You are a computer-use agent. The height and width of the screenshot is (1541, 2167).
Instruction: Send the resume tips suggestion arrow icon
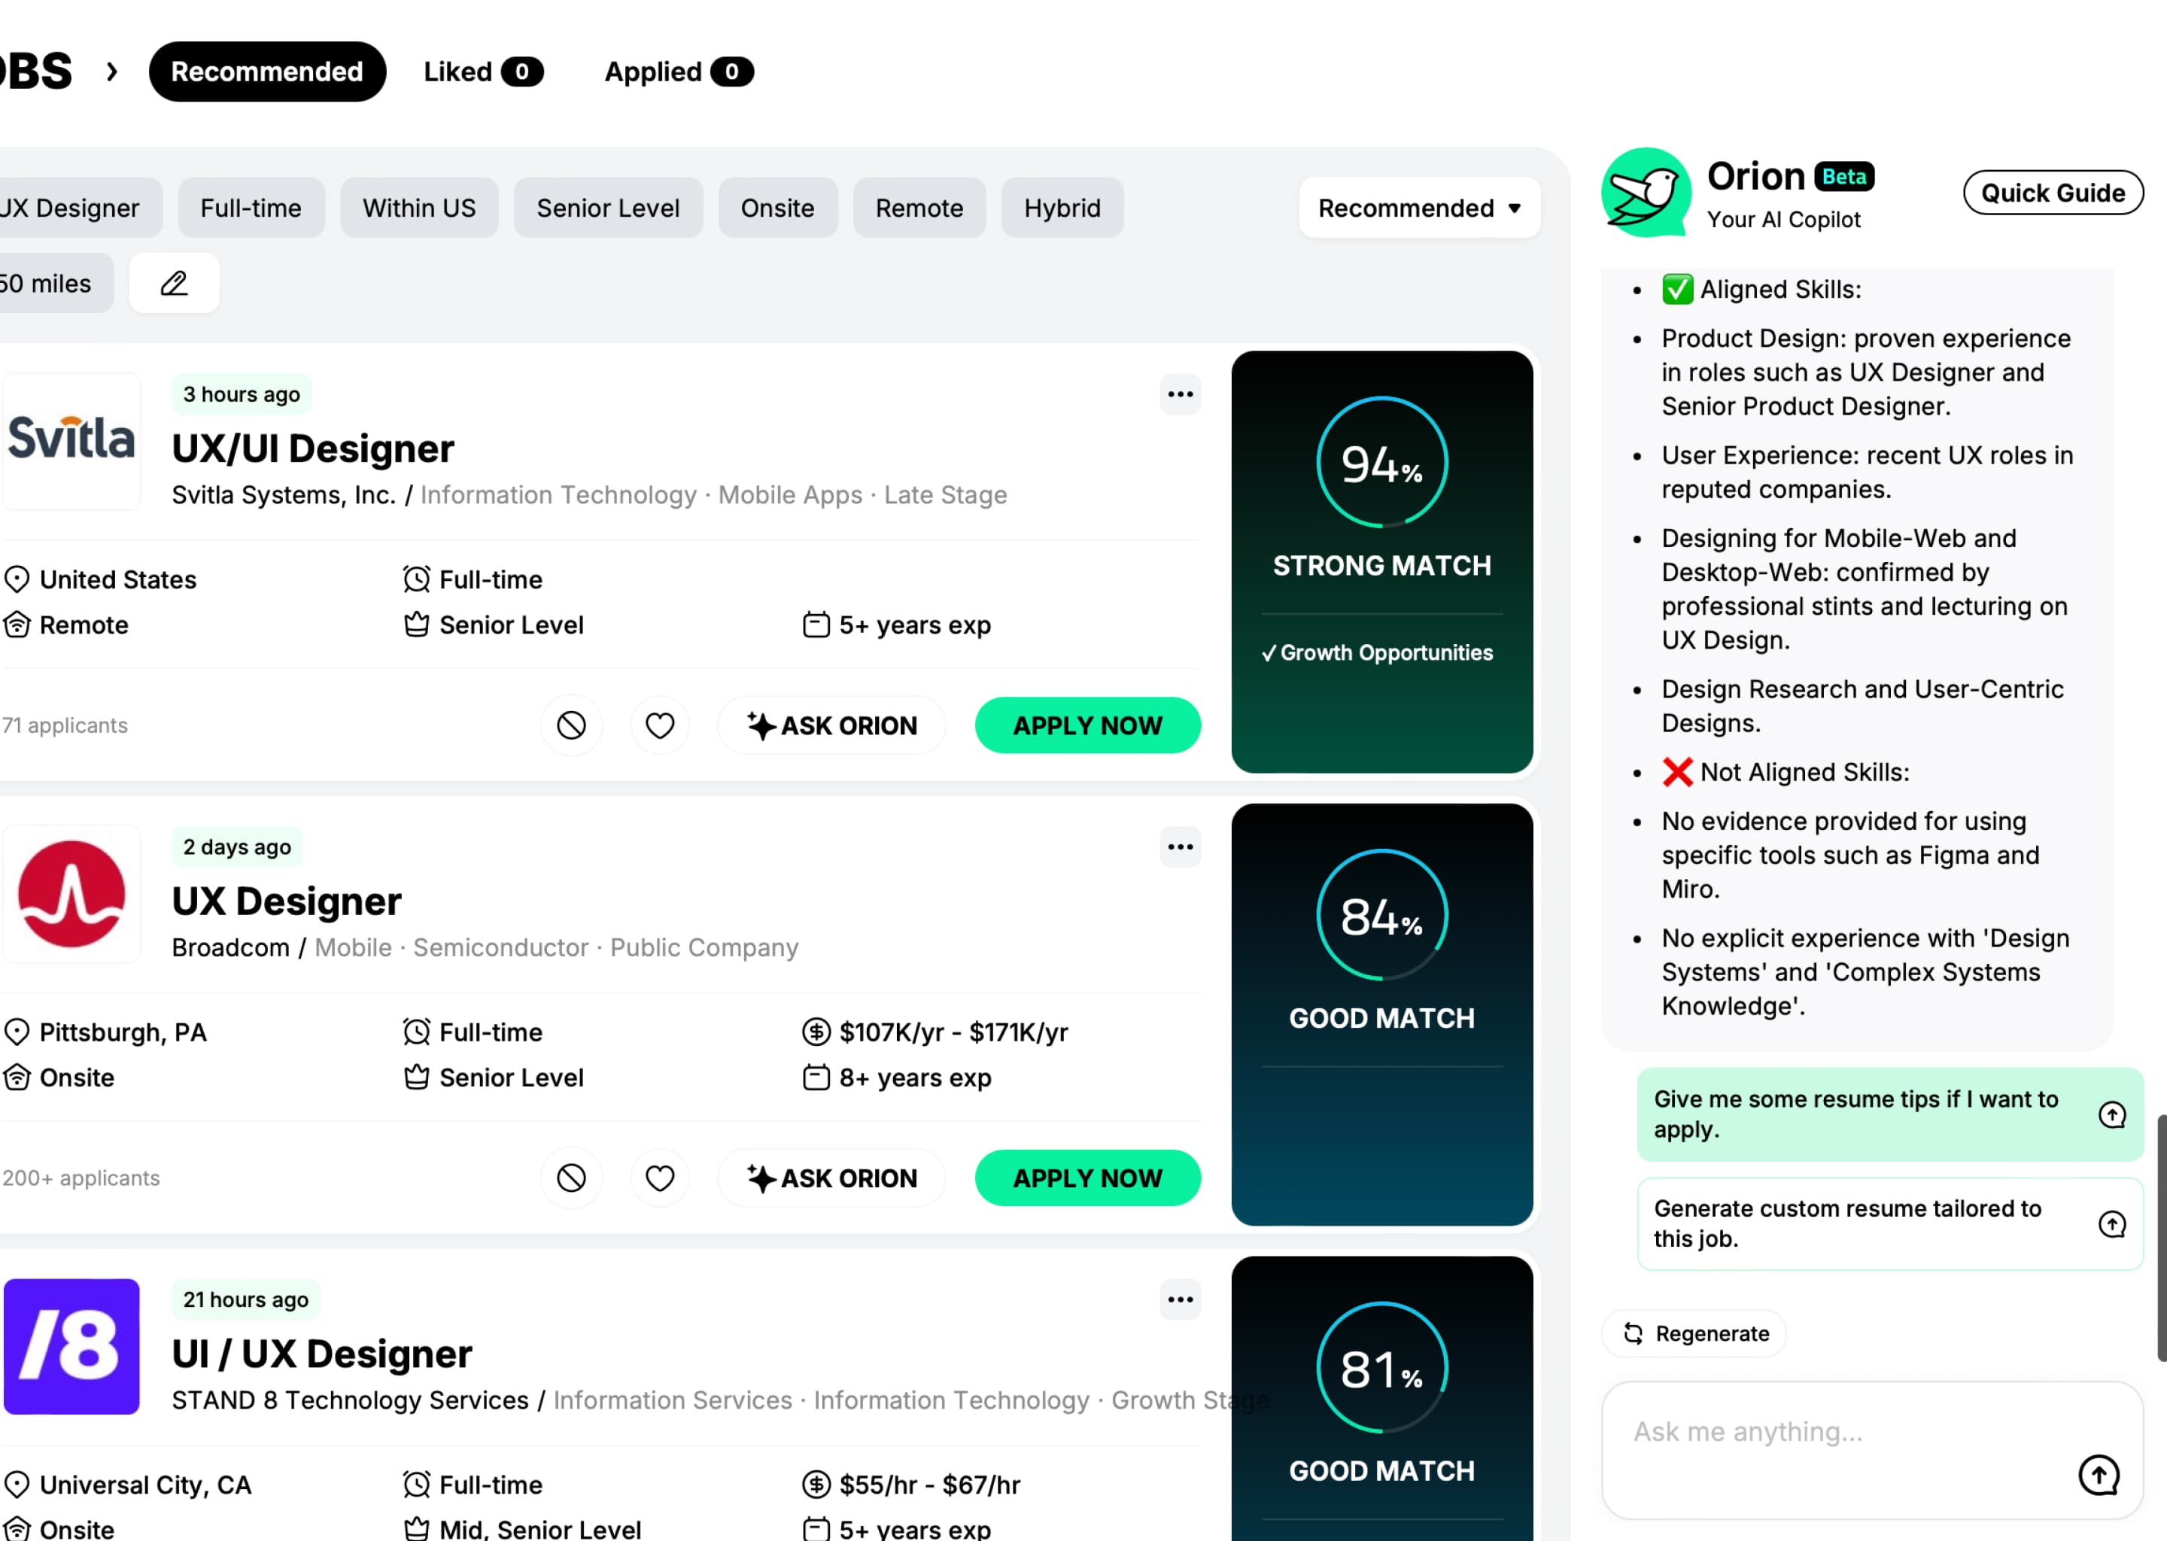[2112, 1114]
